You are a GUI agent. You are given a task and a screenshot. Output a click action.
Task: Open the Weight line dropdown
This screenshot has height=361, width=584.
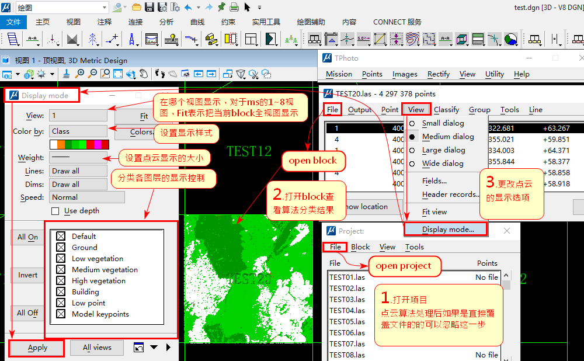78,157
